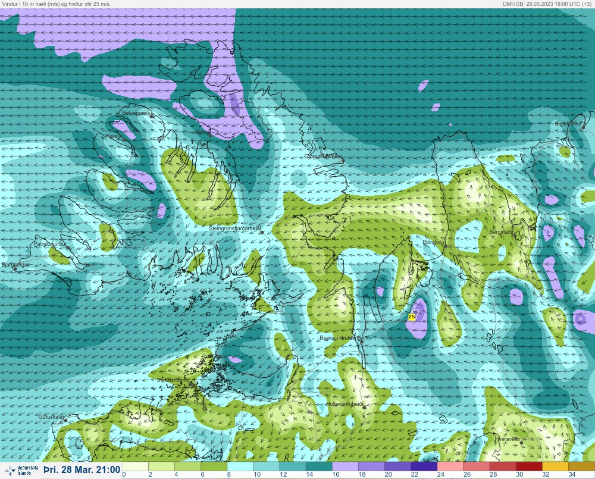
Task: Pick the 14–16 m/s dark teal legend swatch
Action: [x=319, y=467]
